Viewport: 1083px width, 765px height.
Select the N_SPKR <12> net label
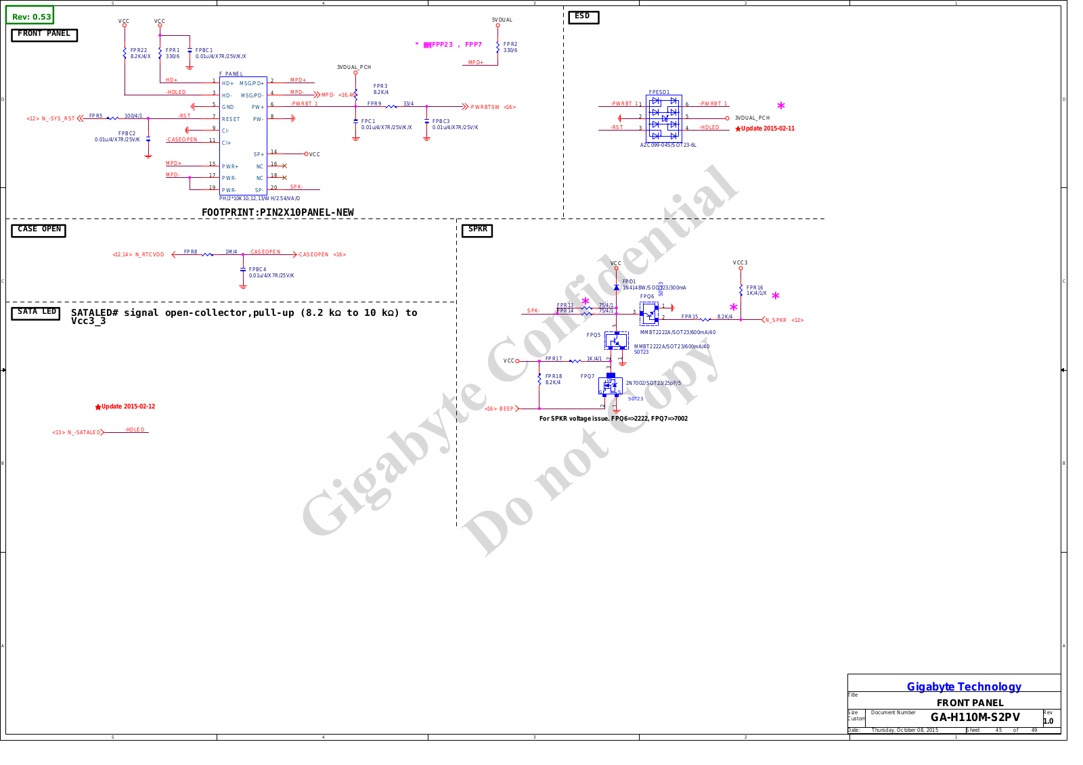point(784,321)
